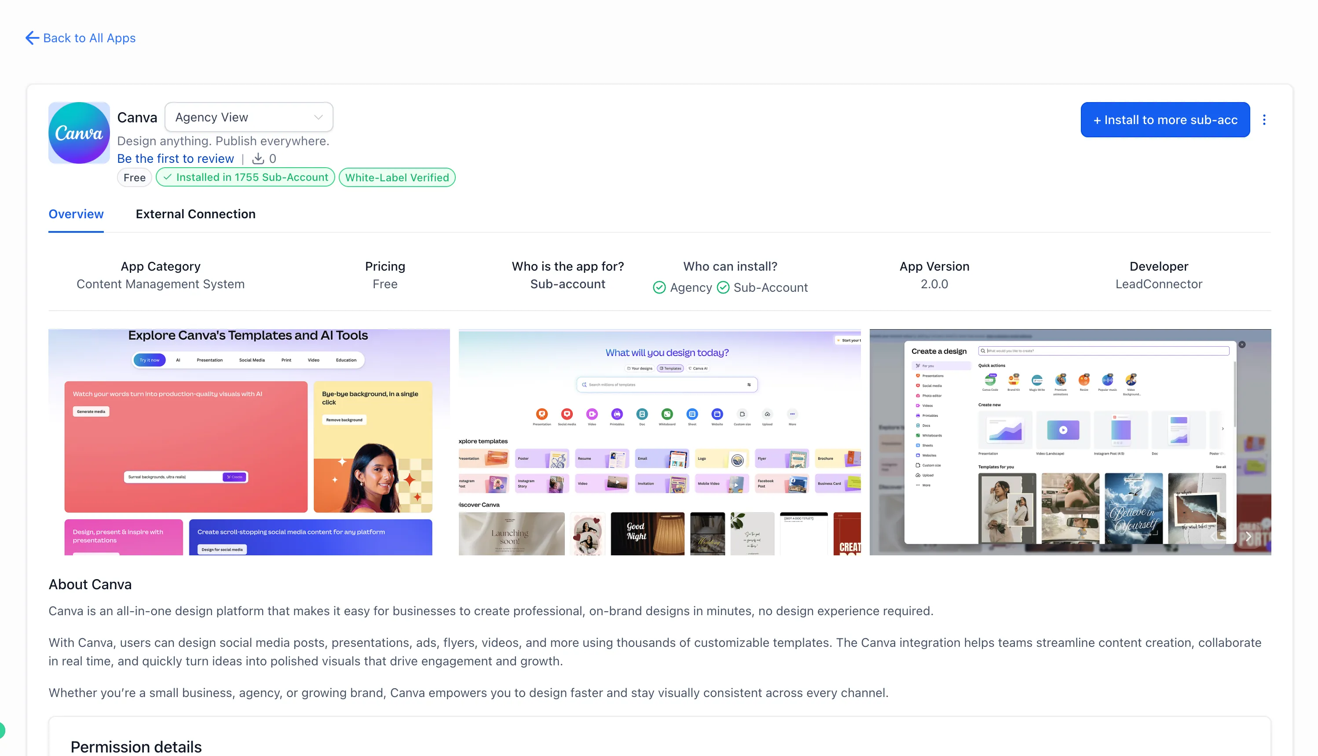Click the Back to All Apps link
Image resolution: width=1318 pixels, height=756 pixels.
click(x=89, y=37)
